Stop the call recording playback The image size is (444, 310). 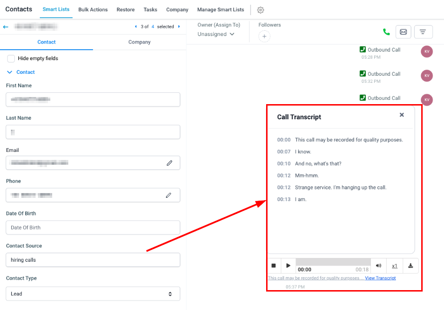tap(274, 266)
